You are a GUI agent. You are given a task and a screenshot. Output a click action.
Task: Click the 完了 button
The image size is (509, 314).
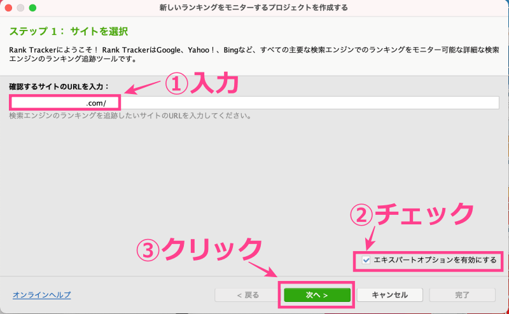pyautogui.click(x=463, y=295)
